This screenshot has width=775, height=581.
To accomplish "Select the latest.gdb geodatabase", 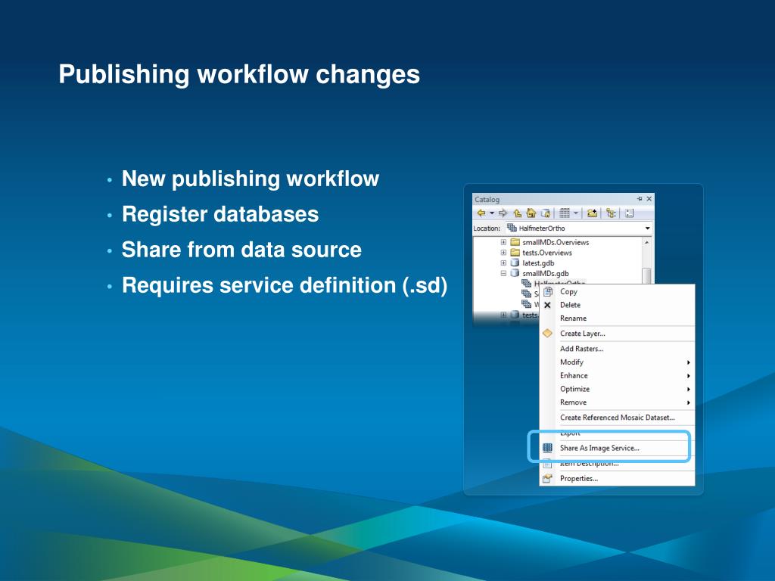I will [x=538, y=263].
